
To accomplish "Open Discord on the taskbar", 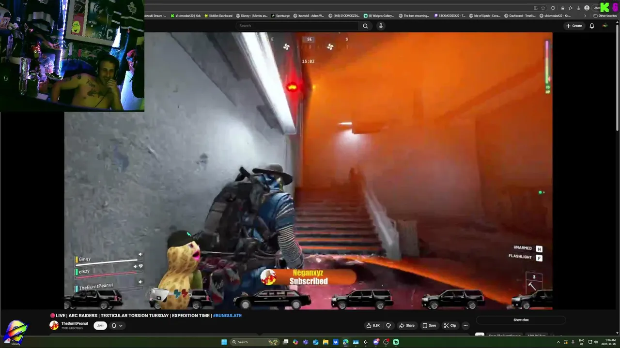I will coord(376,342).
